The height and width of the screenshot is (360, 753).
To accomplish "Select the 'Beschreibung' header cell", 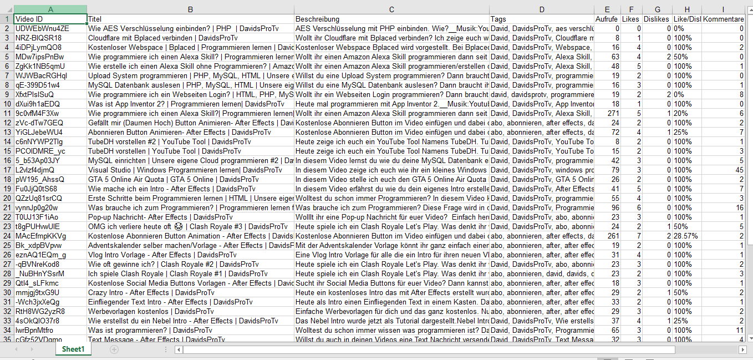I will tap(391, 19).
